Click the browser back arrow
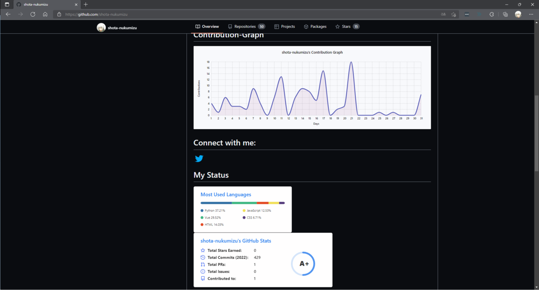 point(8,14)
